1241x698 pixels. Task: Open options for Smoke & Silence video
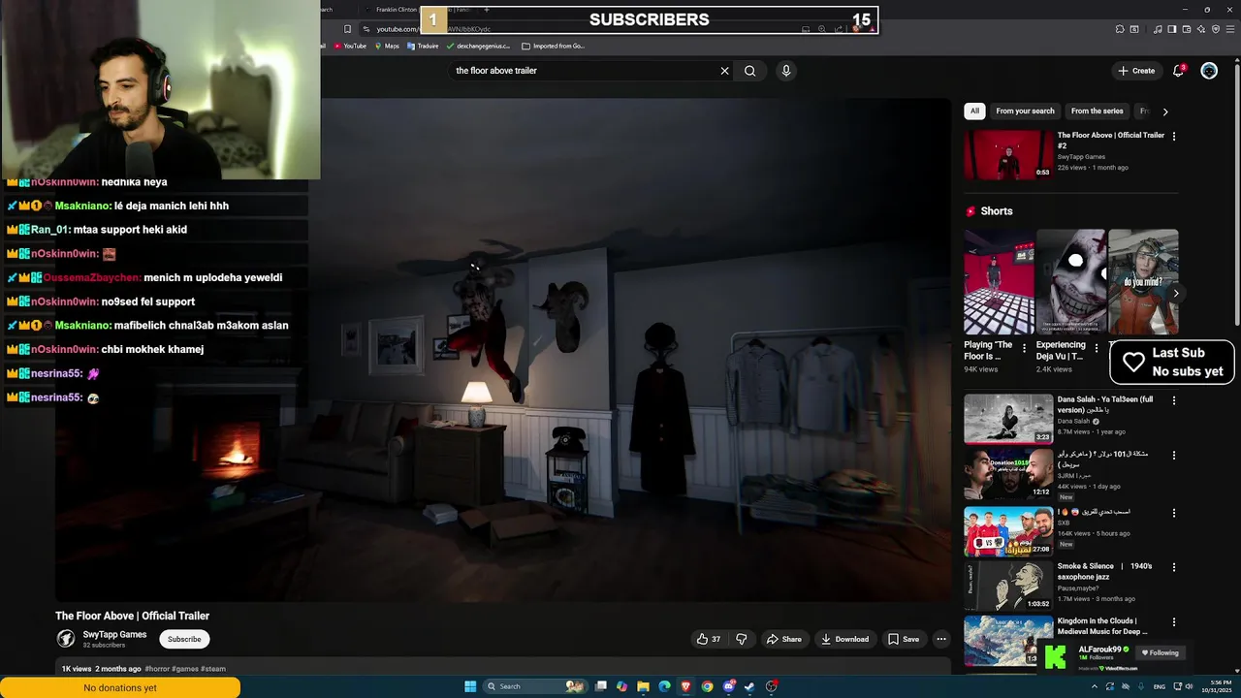(1174, 567)
